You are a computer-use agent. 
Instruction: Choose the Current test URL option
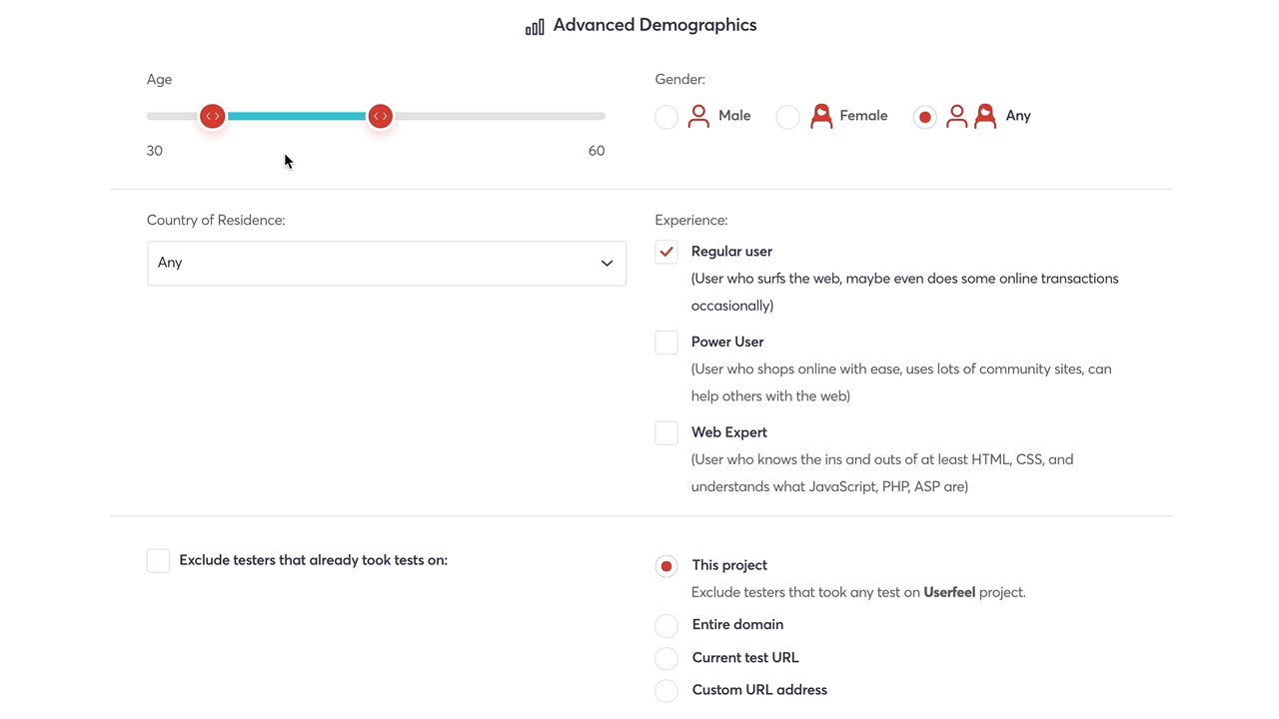click(666, 658)
